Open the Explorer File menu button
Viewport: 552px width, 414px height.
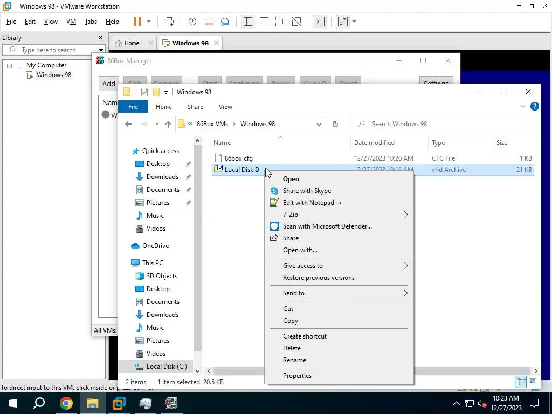(x=133, y=107)
